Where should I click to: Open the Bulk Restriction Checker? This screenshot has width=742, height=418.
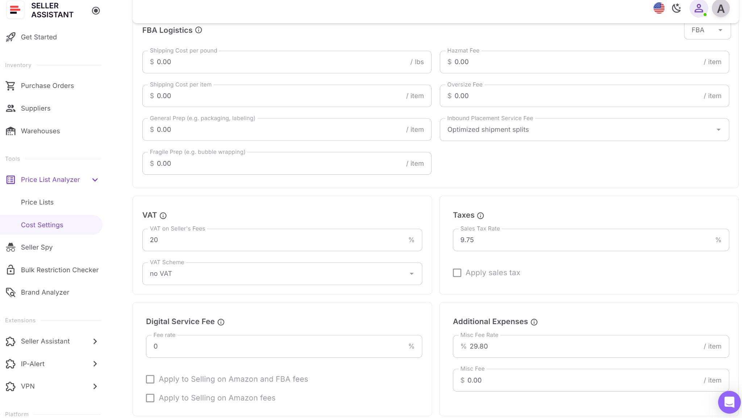60,270
